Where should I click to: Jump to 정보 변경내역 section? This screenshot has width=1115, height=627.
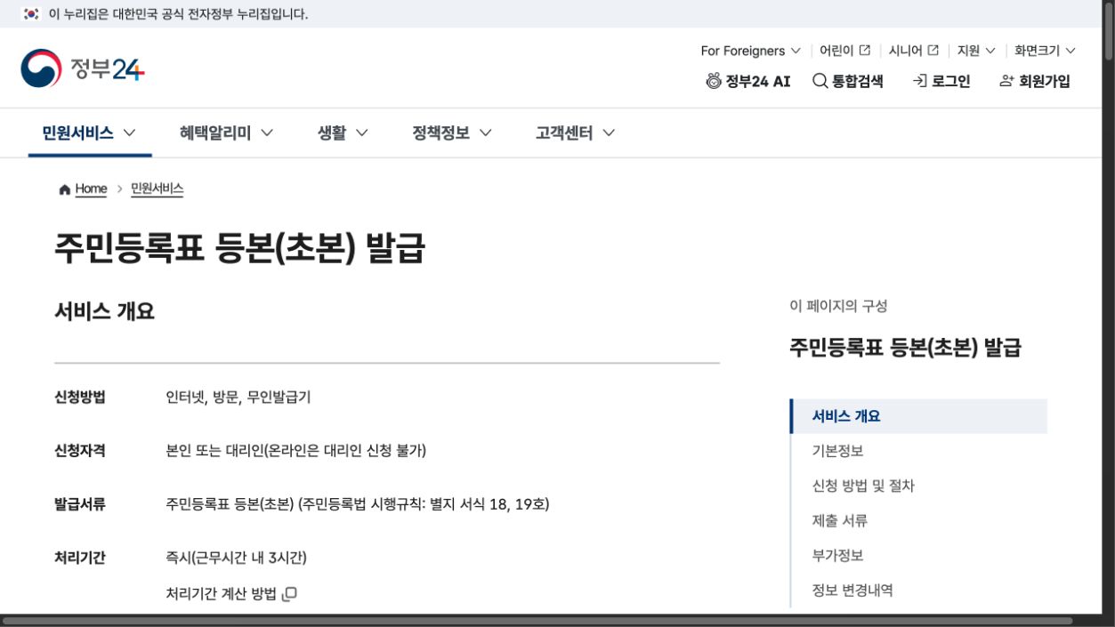[x=852, y=590]
